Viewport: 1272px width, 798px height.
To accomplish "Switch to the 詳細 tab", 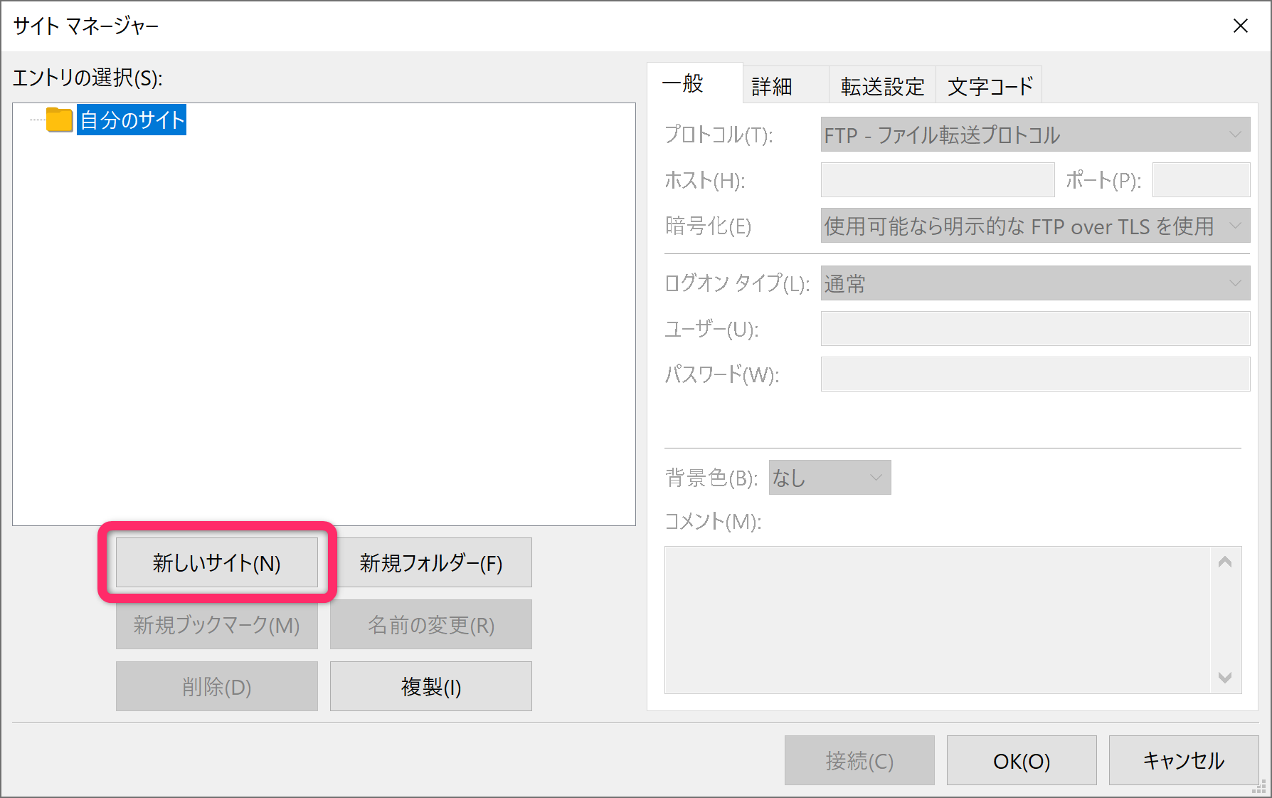I will pos(772,85).
